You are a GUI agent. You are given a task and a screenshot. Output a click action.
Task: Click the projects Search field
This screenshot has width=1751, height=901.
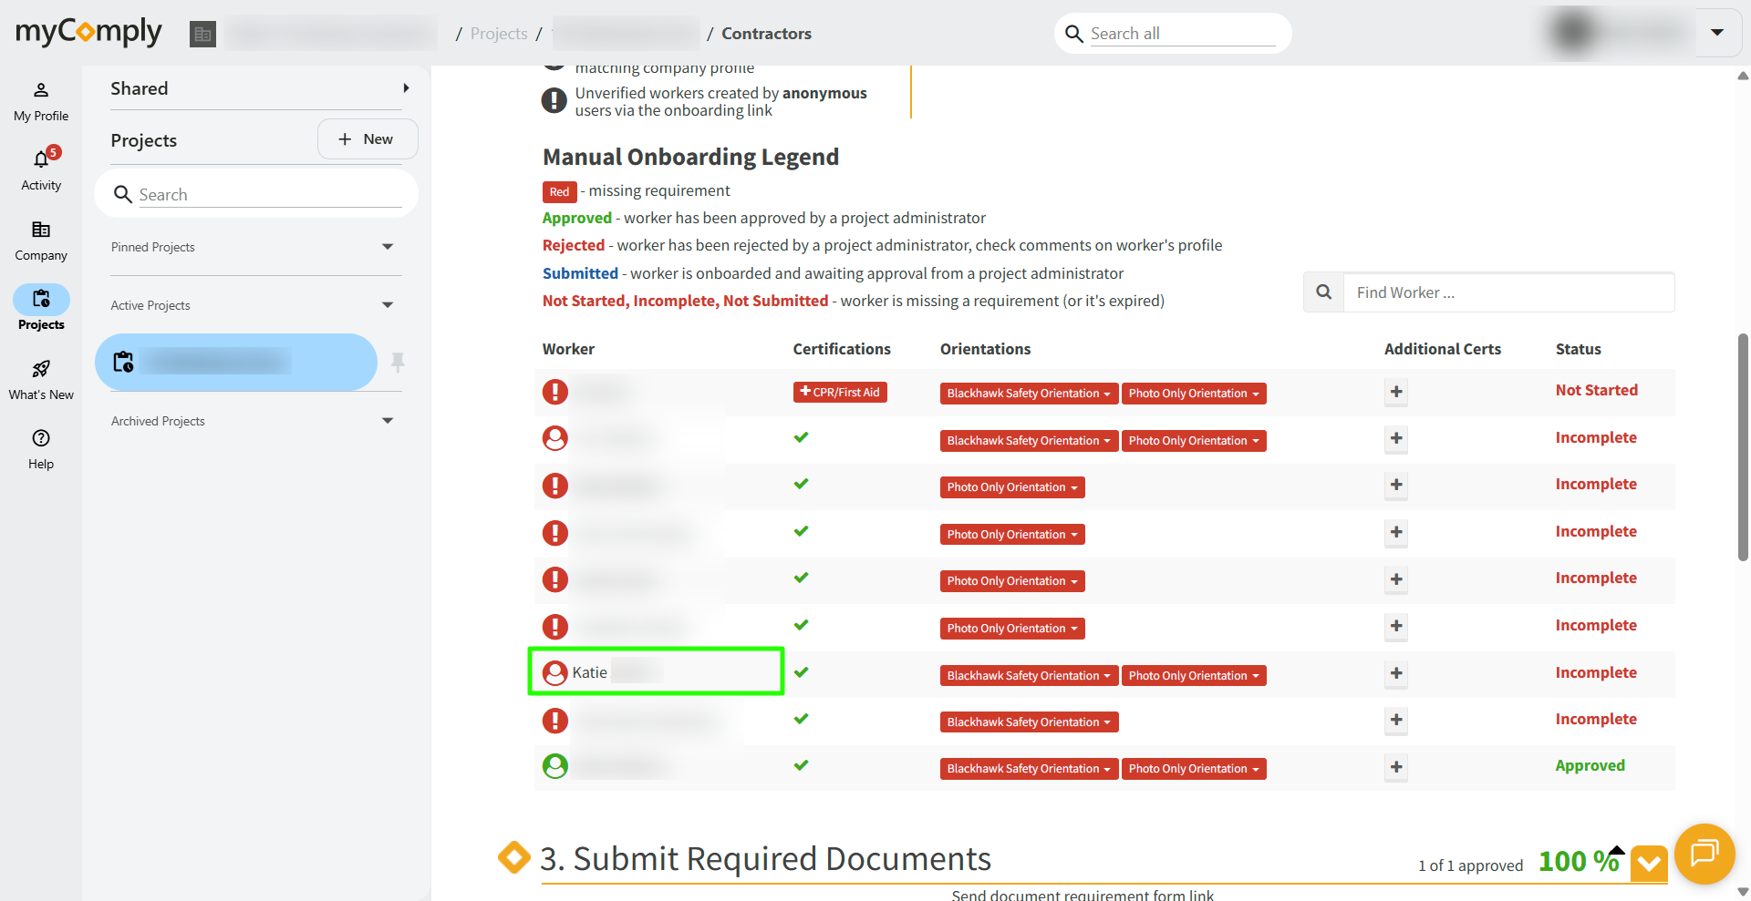click(270, 194)
